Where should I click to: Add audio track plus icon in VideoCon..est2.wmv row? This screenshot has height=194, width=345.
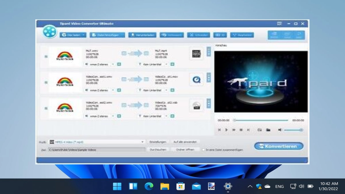click(x=119, y=116)
